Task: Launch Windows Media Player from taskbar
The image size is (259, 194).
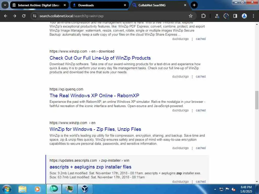Action: point(37,189)
